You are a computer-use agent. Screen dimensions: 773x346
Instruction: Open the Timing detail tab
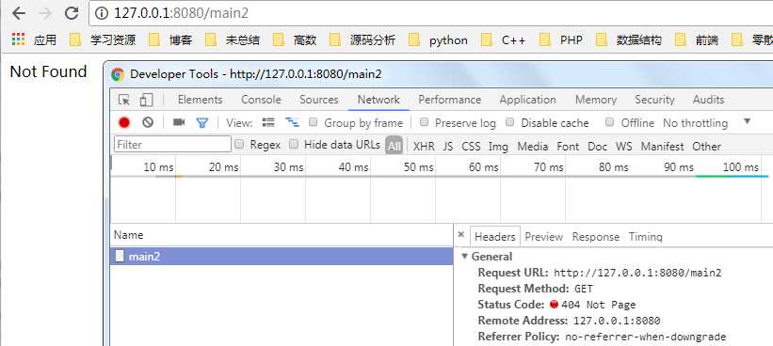click(x=645, y=237)
